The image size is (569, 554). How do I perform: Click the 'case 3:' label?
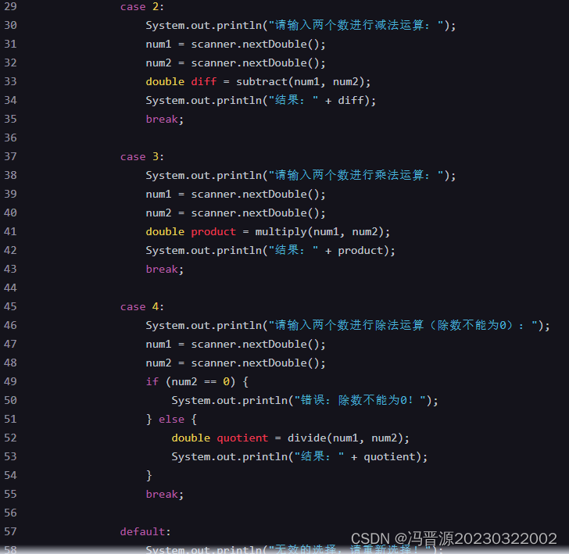click(x=142, y=157)
